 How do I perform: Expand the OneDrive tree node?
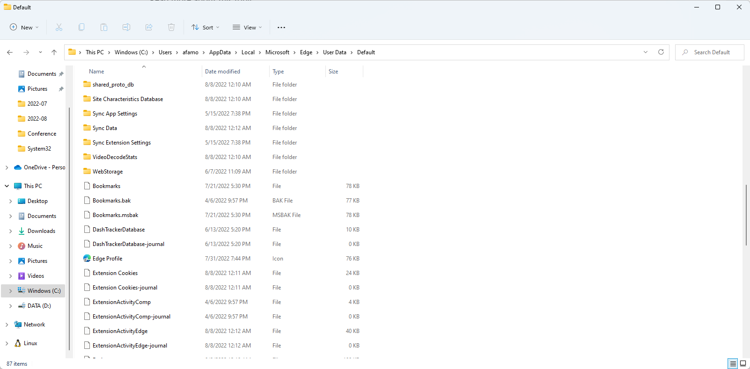coord(7,167)
